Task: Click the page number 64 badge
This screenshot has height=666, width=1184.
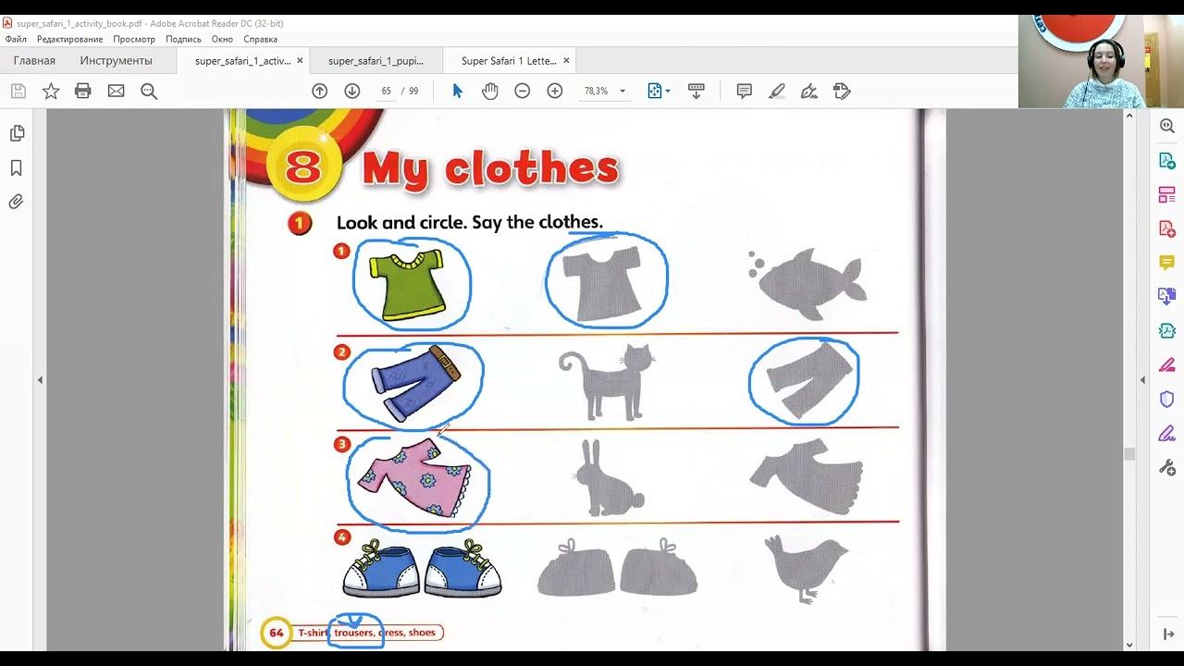Action: click(276, 633)
